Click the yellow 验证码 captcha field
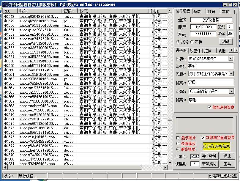This screenshot has width=240, height=181. click(x=216, y=146)
